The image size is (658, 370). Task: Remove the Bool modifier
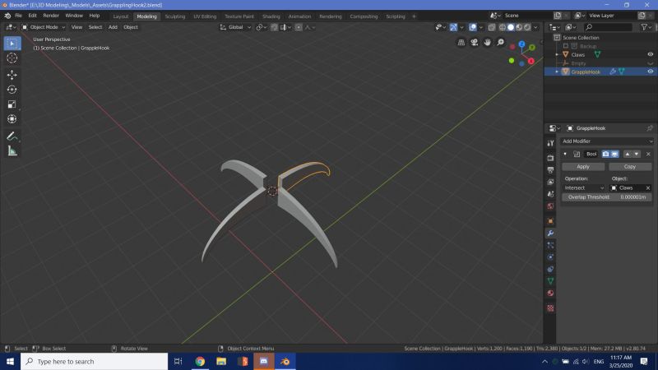click(x=648, y=154)
